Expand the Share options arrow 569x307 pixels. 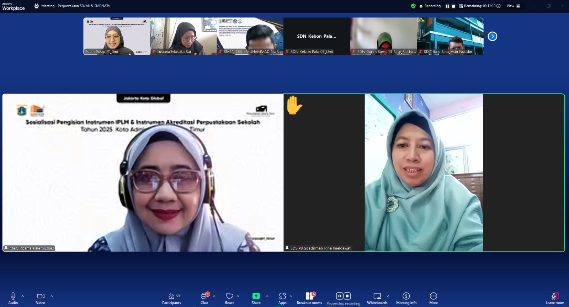tap(267, 296)
